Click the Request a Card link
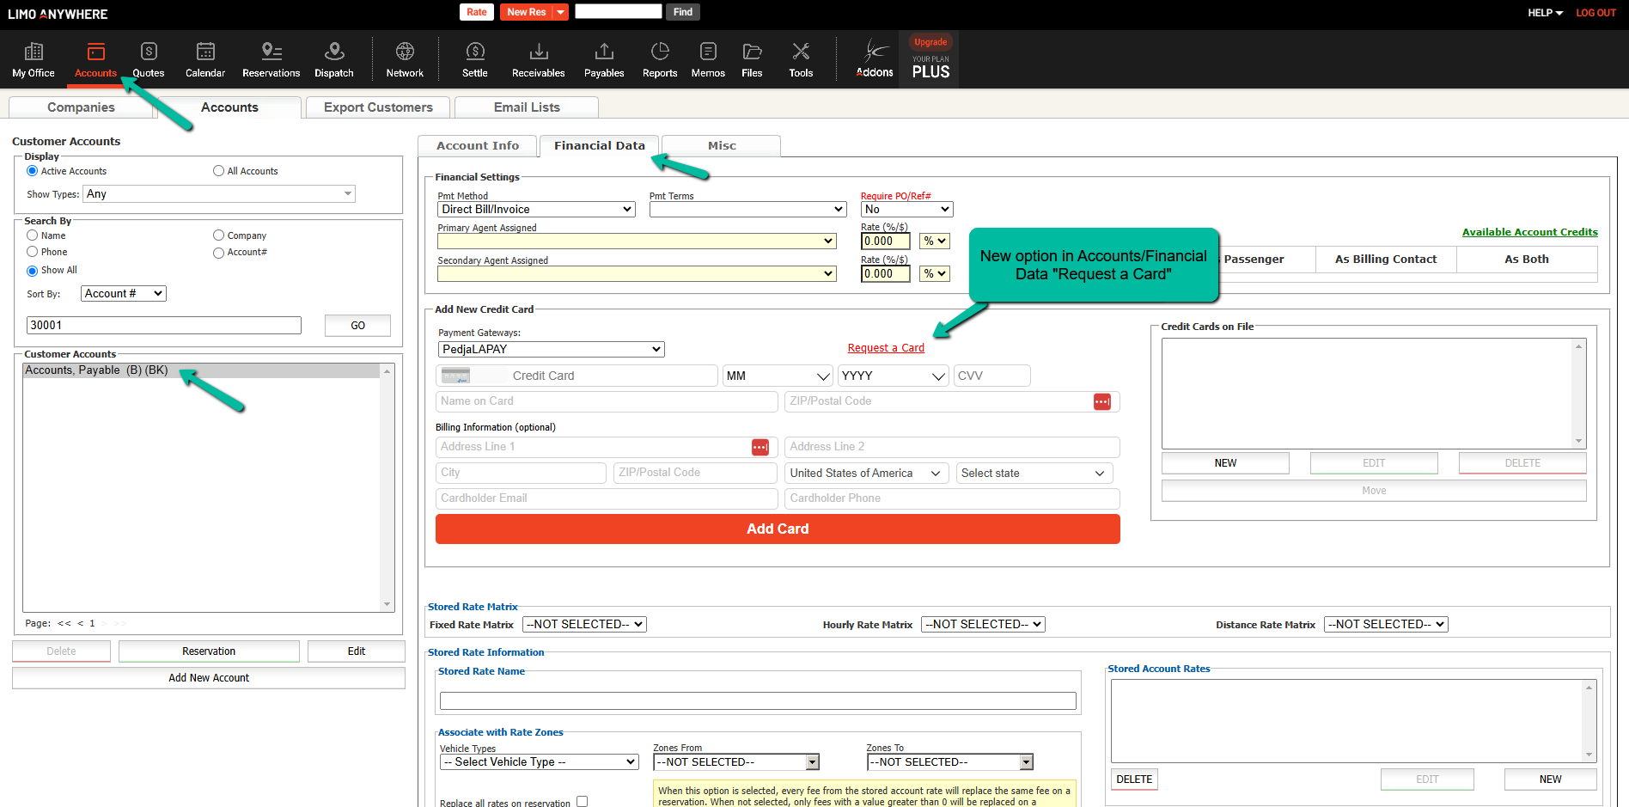Viewport: 1629px width, 807px height. point(886,348)
